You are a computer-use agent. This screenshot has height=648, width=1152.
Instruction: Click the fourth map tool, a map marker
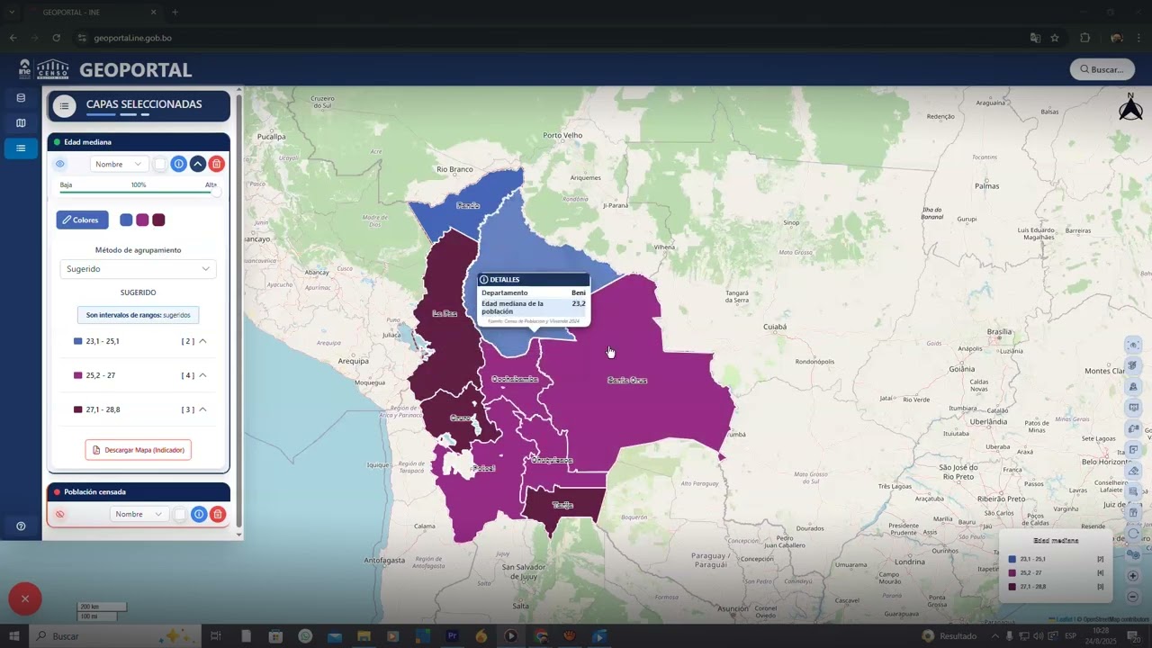[x=1133, y=408]
